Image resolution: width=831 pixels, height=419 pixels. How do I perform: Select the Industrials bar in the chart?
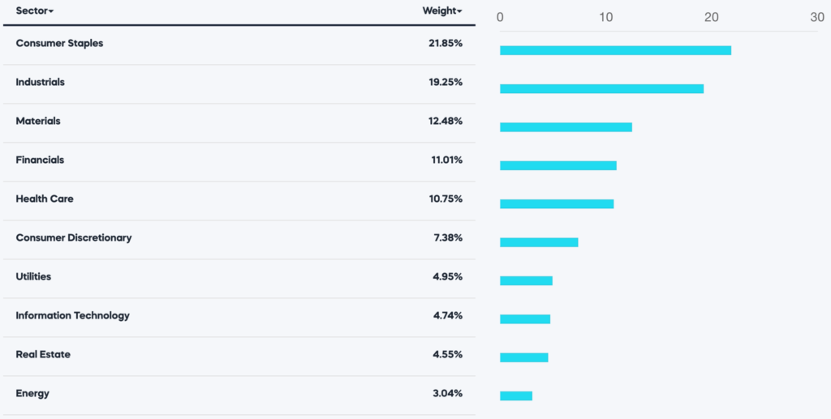click(x=601, y=88)
